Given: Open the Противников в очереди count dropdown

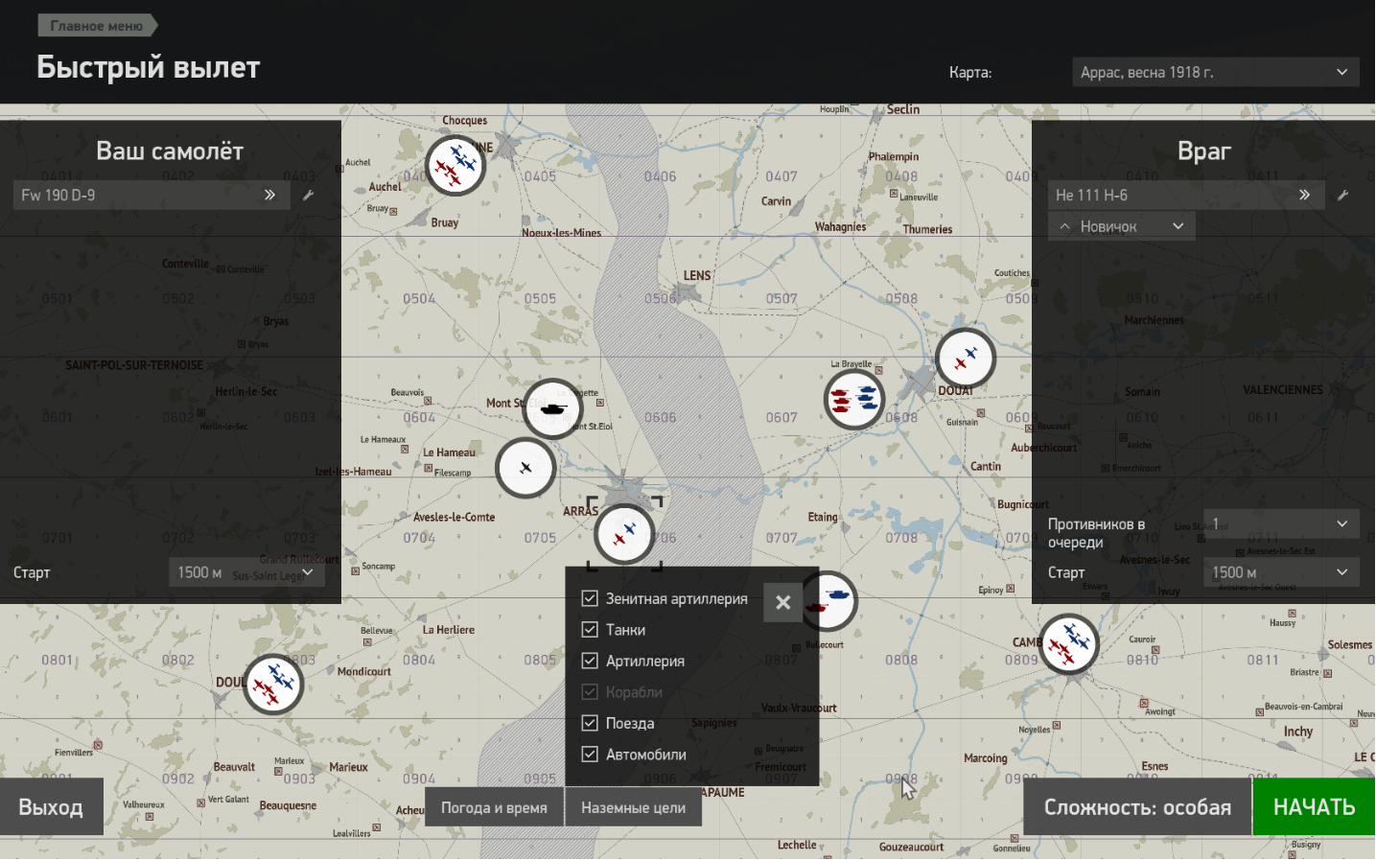Looking at the screenshot, I should tap(1280, 523).
